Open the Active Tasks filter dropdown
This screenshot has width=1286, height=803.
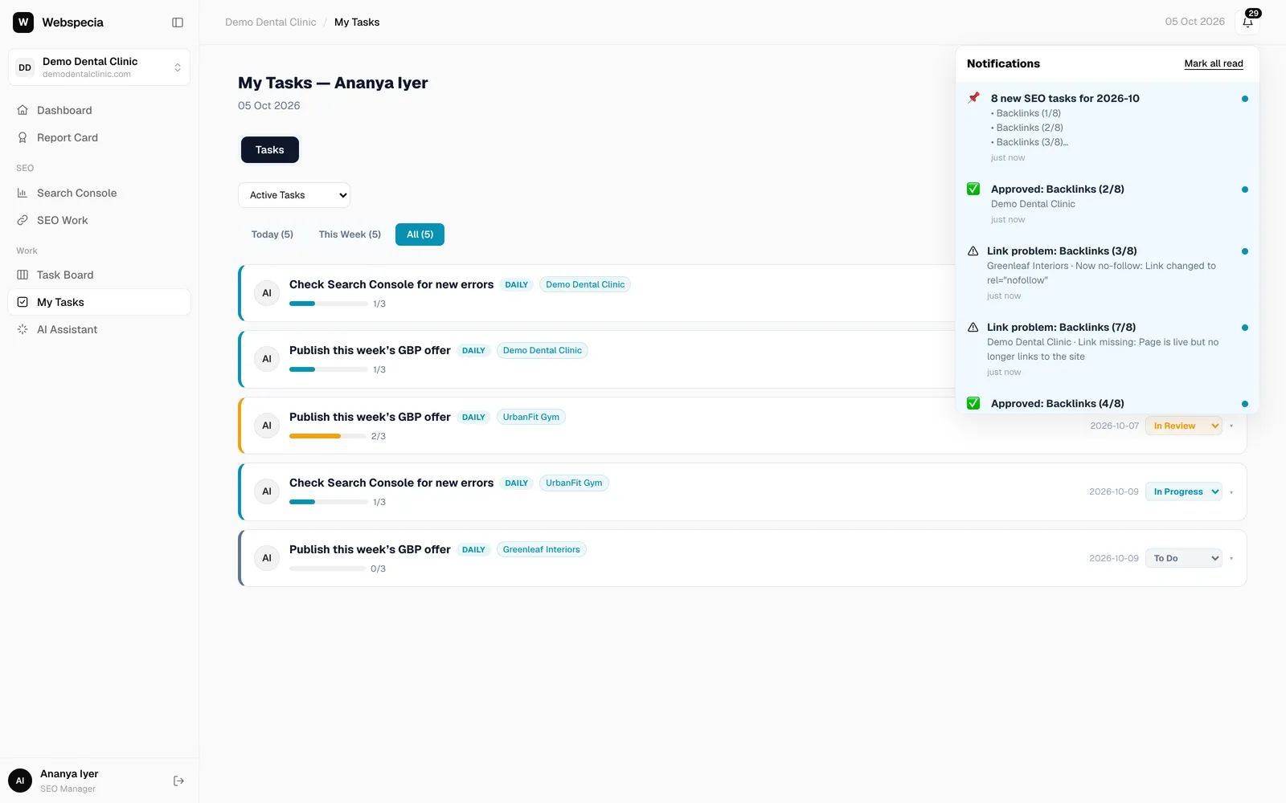click(x=294, y=195)
